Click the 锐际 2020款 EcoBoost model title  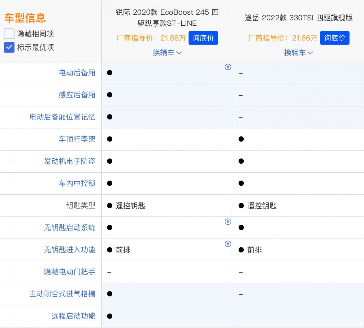[x=167, y=18]
